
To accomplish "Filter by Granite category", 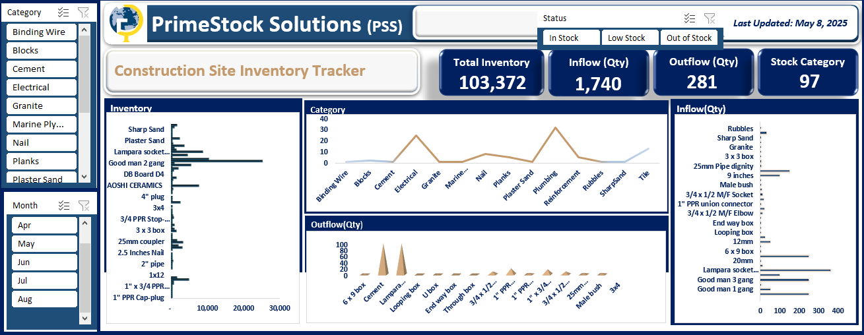I will pos(42,106).
